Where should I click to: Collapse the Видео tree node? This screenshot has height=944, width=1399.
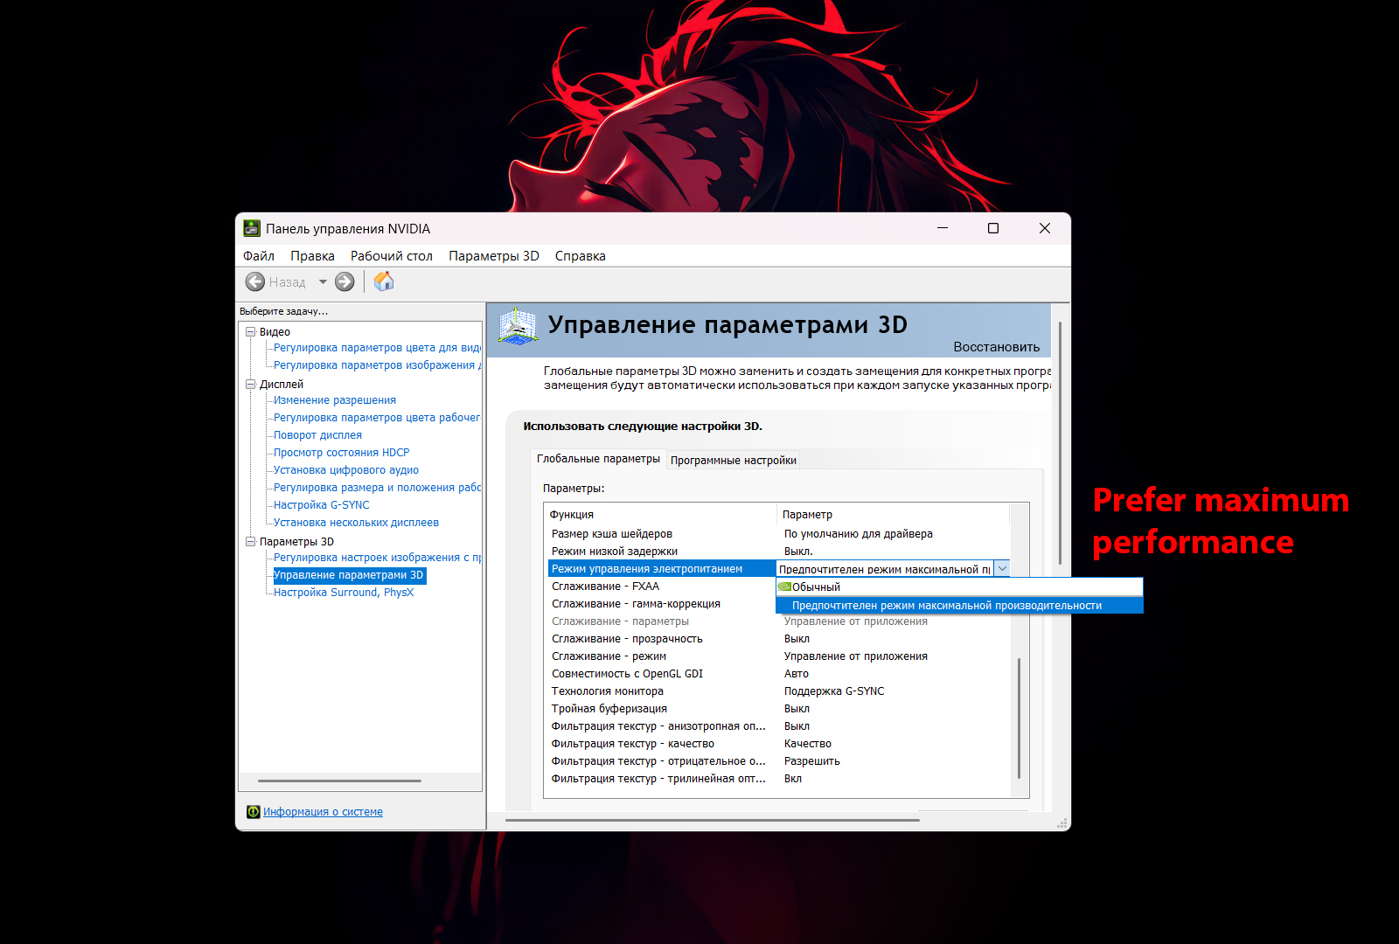click(x=251, y=332)
